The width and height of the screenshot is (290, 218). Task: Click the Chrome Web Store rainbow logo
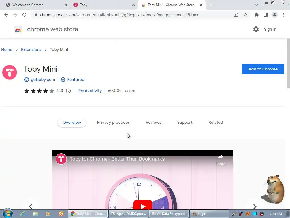coord(18,29)
